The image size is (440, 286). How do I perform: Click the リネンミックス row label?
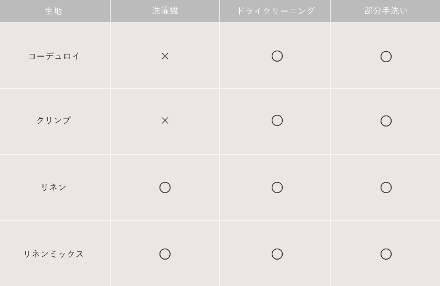coord(53,254)
